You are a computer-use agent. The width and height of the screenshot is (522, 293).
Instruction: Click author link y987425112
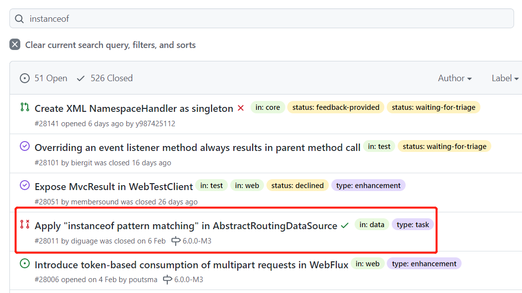pos(155,124)
